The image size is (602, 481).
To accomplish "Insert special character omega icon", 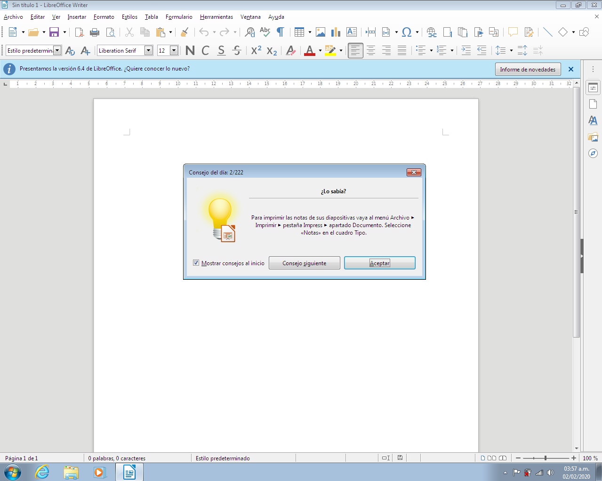I will point(407,32).
